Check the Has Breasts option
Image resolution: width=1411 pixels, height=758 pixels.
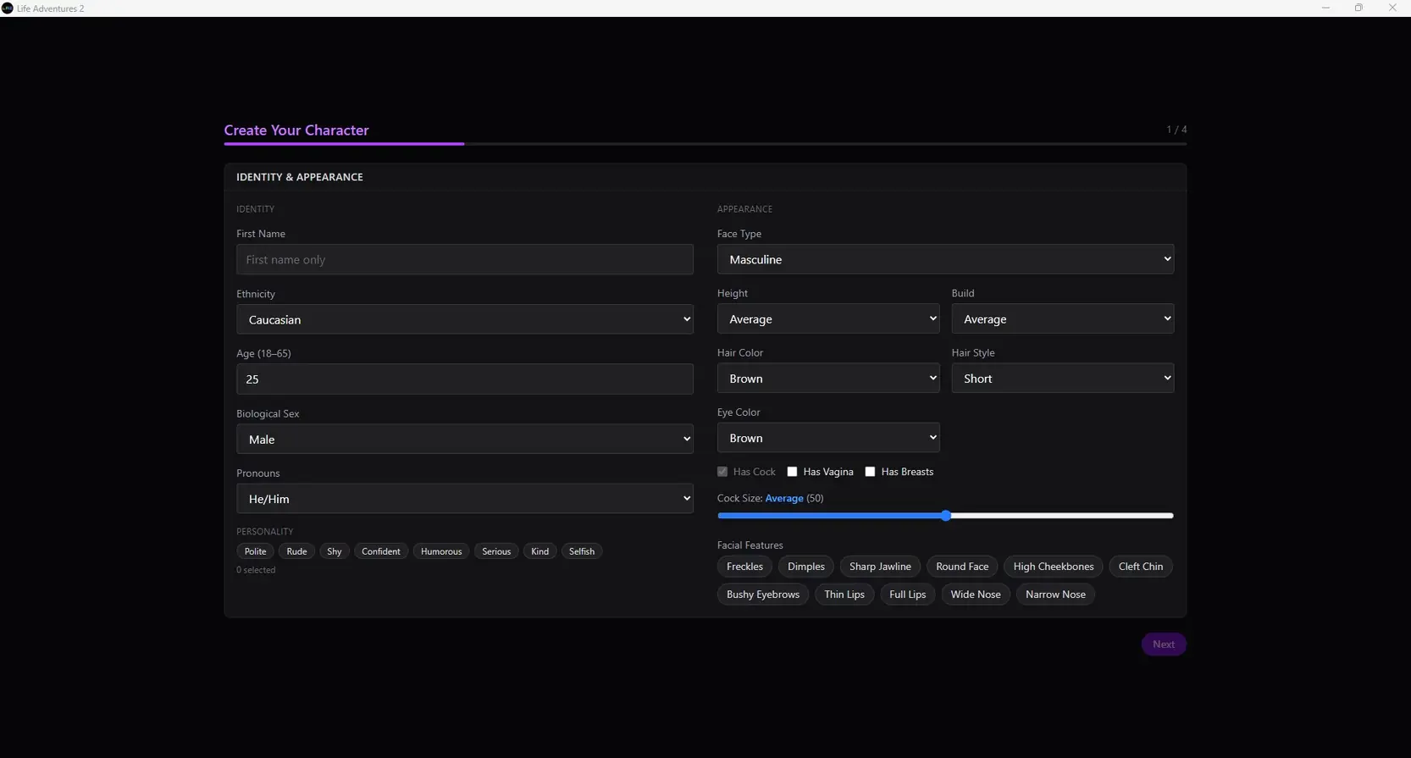[x=870, y=472]
